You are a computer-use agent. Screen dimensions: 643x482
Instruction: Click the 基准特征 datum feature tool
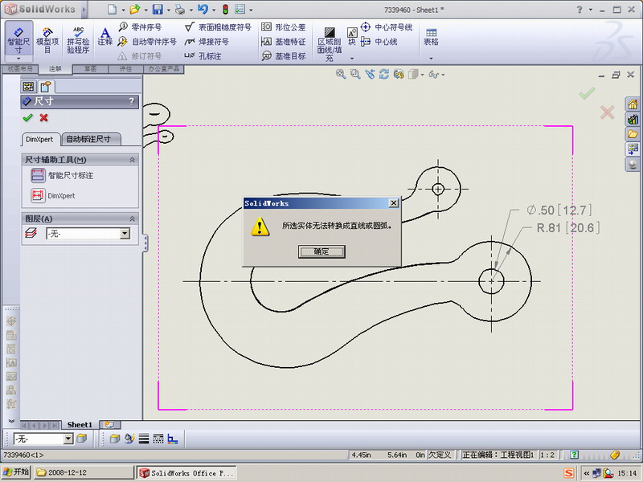284,42
